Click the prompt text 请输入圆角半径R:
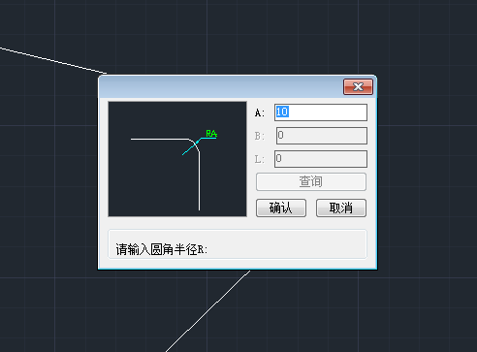 (162, 249)
